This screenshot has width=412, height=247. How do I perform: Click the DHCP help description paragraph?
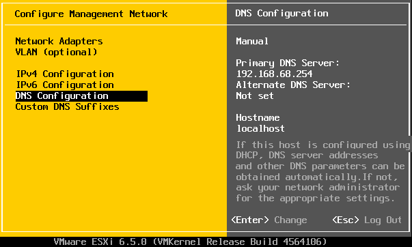click(322, 172)
